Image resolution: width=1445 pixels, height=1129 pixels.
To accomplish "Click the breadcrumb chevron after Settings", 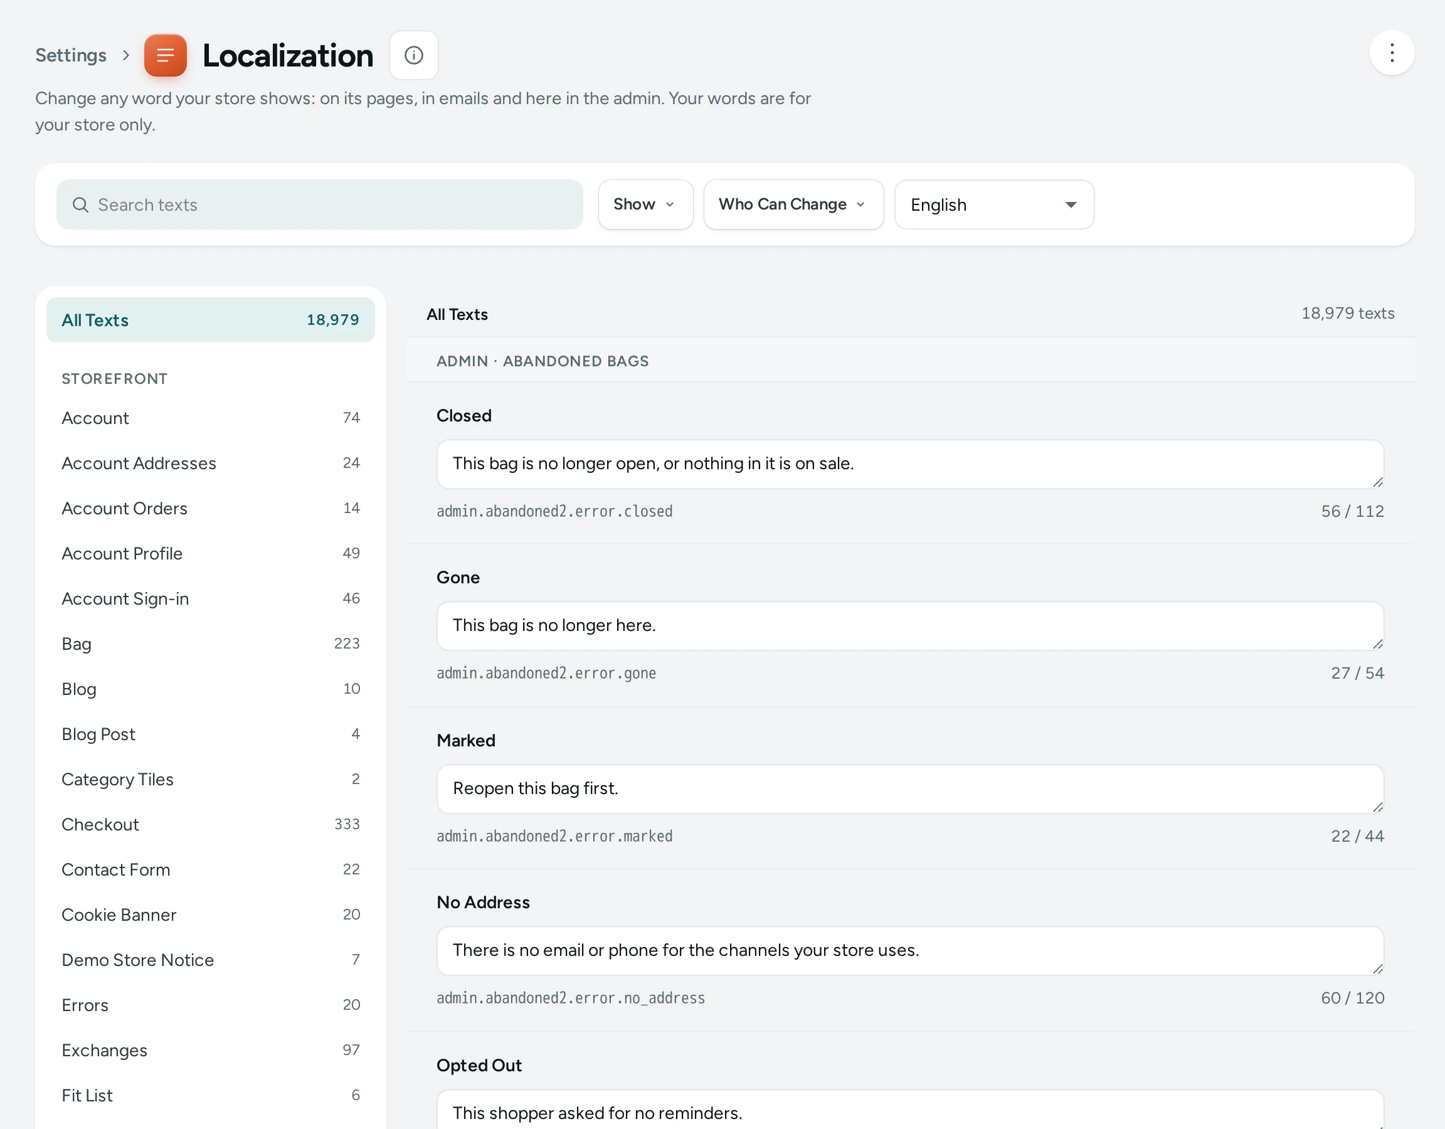I will pyautogui.click(x=125, y=55).
